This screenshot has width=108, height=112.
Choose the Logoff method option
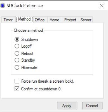coord(17,46)
